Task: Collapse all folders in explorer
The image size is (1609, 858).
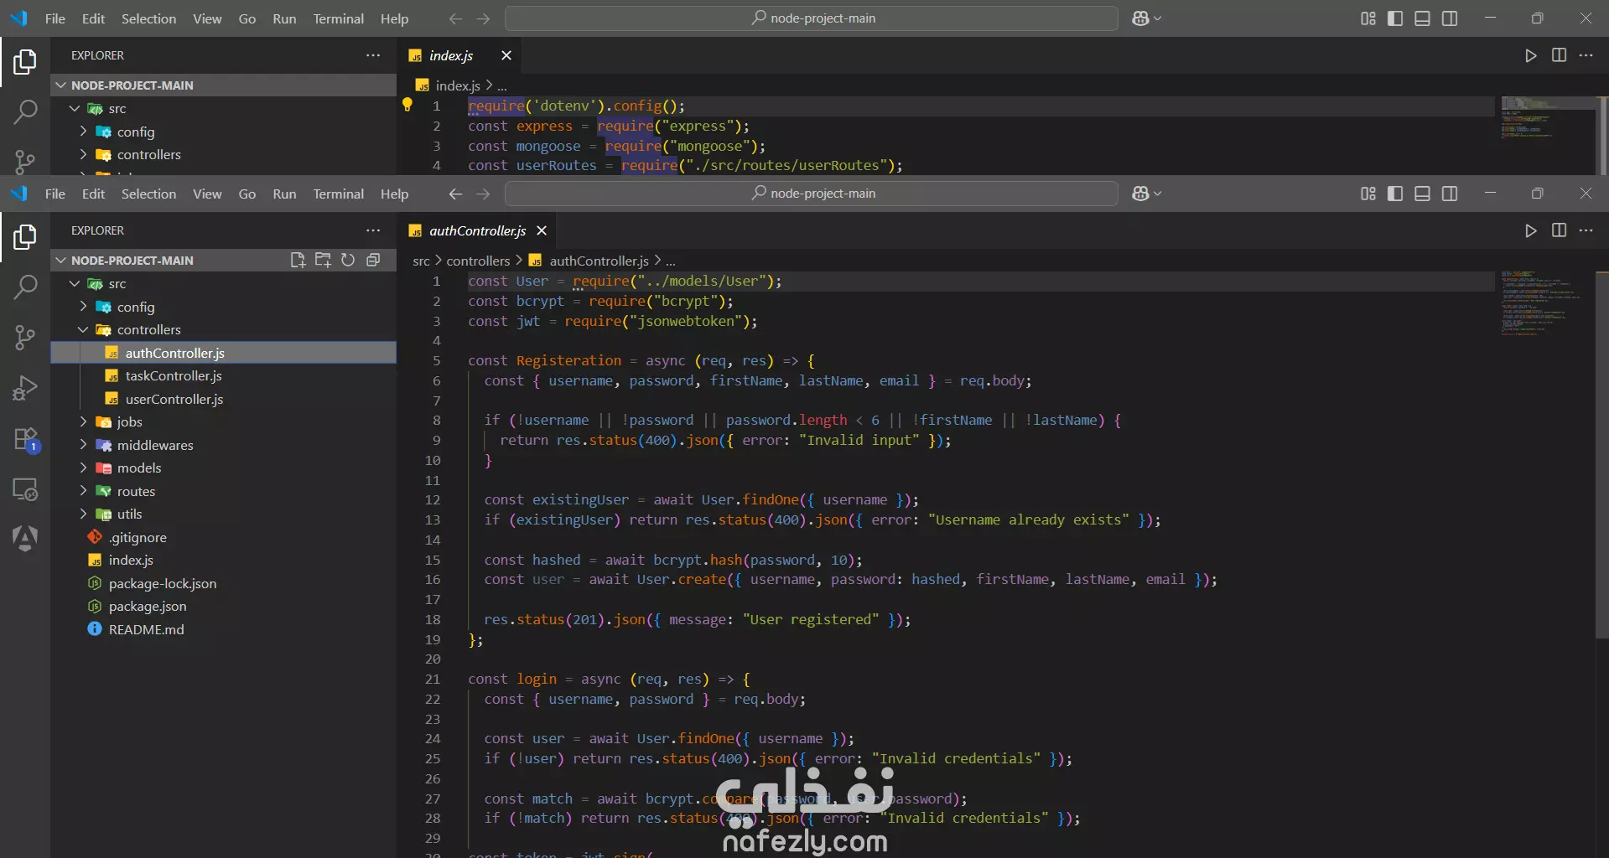Action: click(x=373, y=261)
